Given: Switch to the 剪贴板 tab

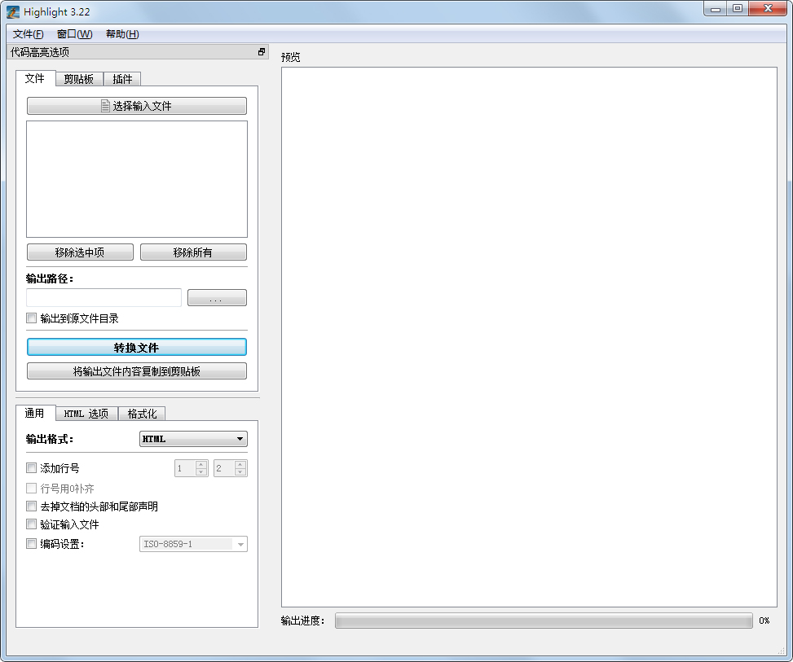Looking at the screenshot, I should tap(79, 79).
